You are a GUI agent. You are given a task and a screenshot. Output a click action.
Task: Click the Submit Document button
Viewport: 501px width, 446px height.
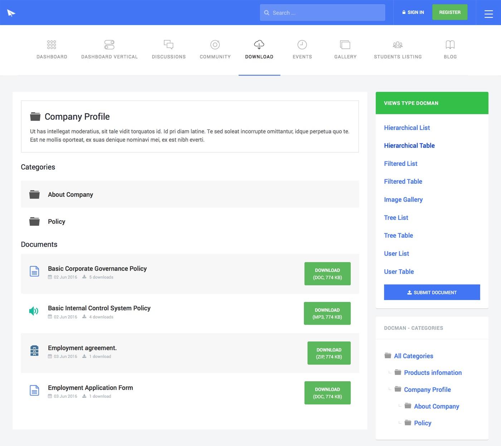point(432,292)
